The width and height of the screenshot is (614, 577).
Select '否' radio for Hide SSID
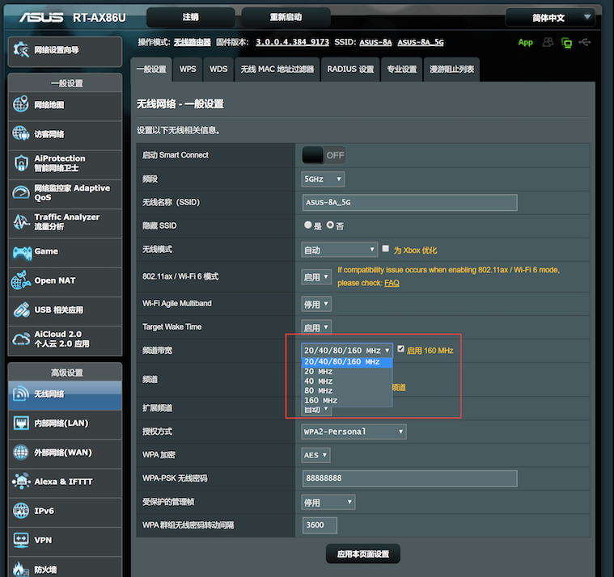[330, 225]
